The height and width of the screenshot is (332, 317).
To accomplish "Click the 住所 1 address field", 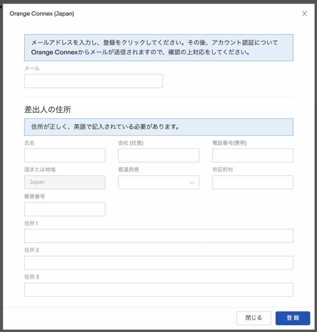I will pyautogui.click(x=158, y=236).
